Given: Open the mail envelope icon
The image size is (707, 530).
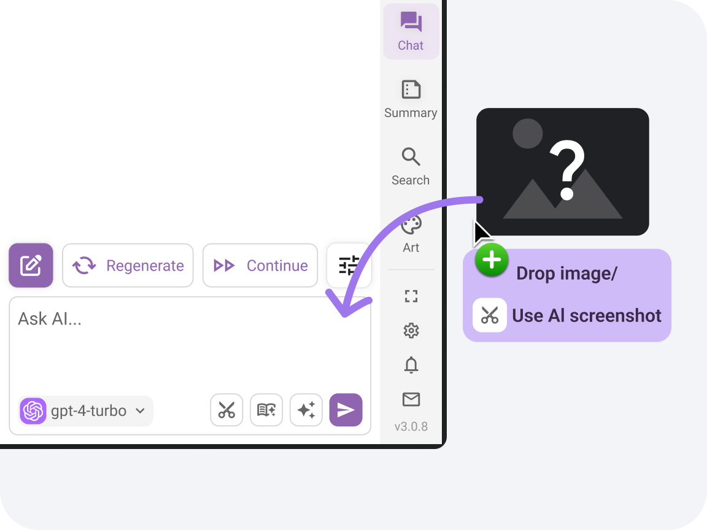Looking at the screenshot, I should tap(411, 399).
